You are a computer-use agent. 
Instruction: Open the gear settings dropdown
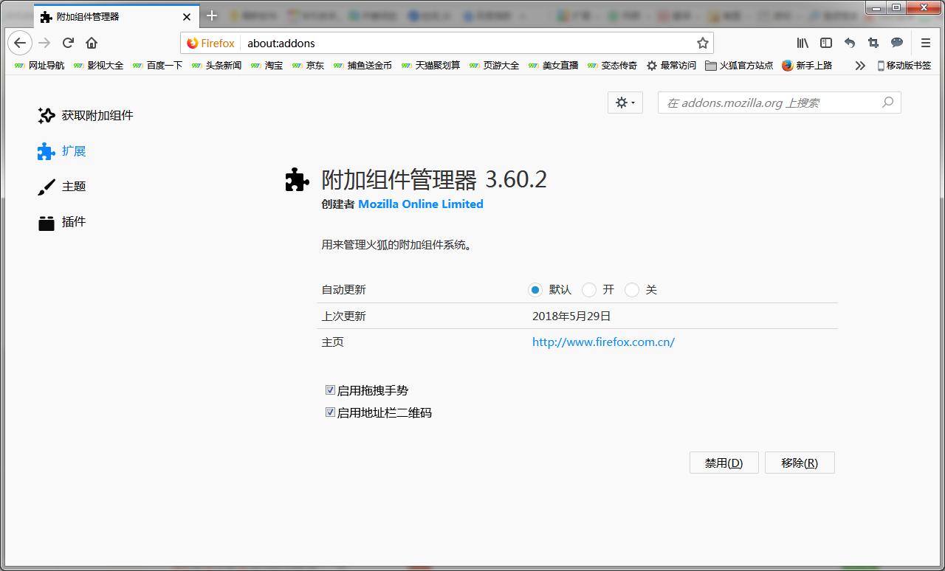click(x=625, y=103)
